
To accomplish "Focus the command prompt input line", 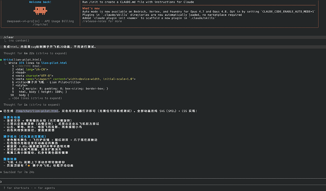I will click(x=163, y=182).
